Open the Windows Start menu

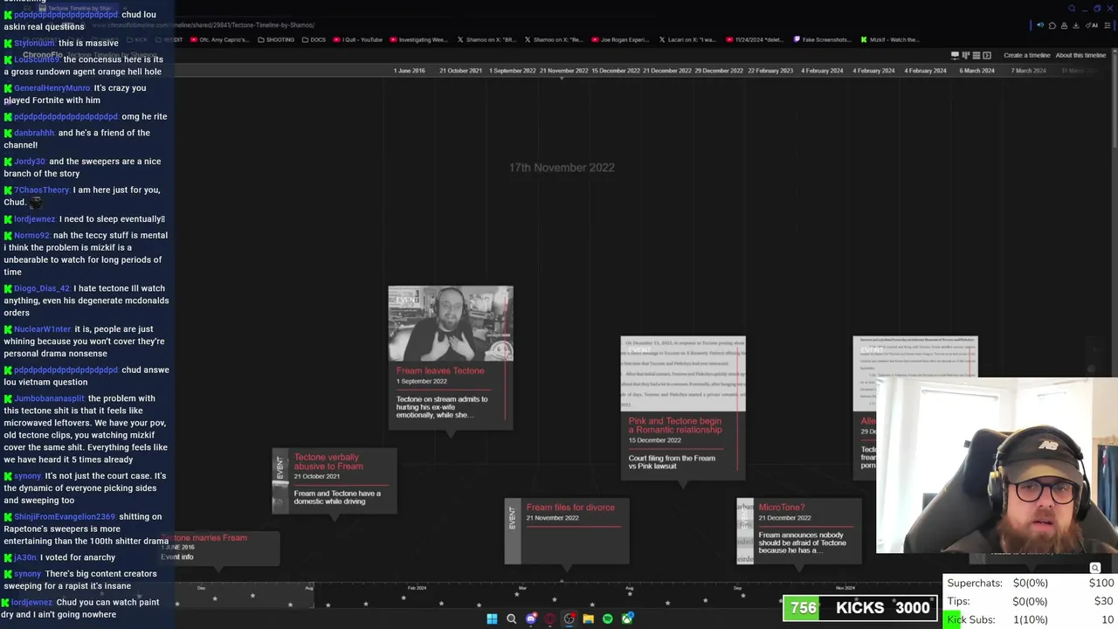pyautogui.click(x=492, y=619)
